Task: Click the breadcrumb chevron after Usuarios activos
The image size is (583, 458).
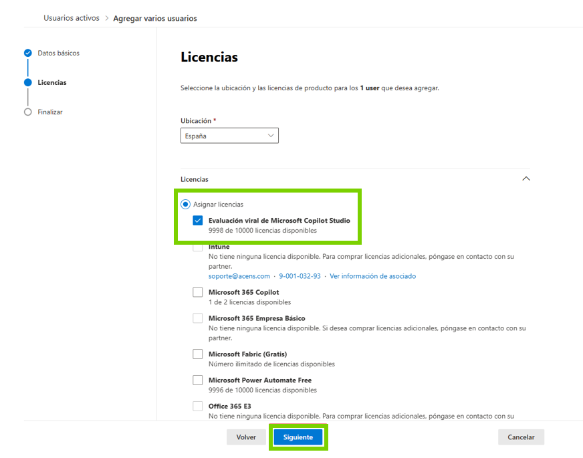Action: coord(106,18)
